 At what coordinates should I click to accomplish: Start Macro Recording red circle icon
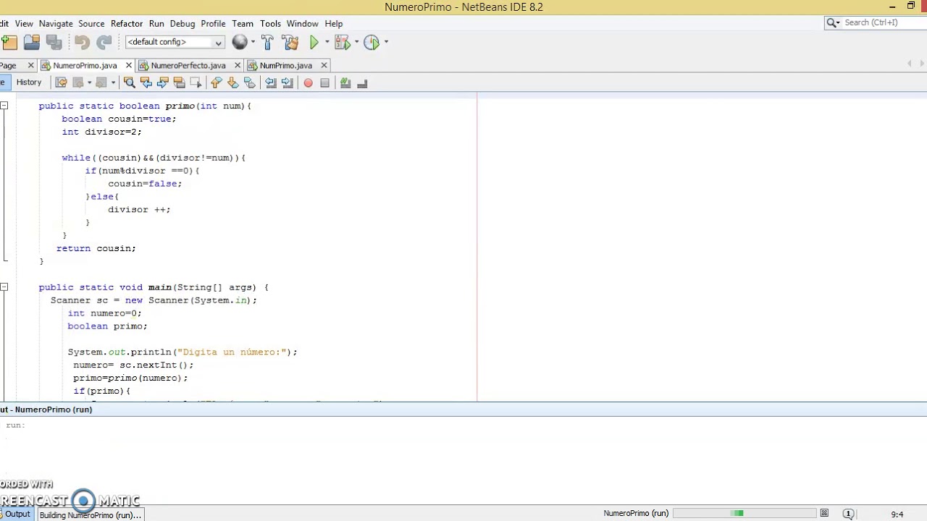coord(308,83)
